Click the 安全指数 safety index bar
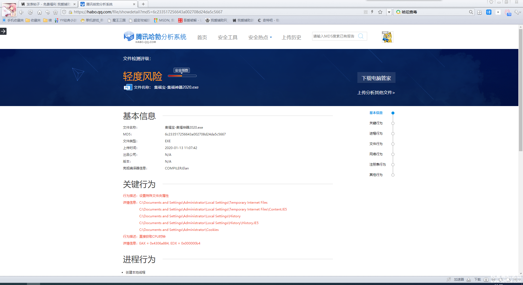 click(182, 76)
